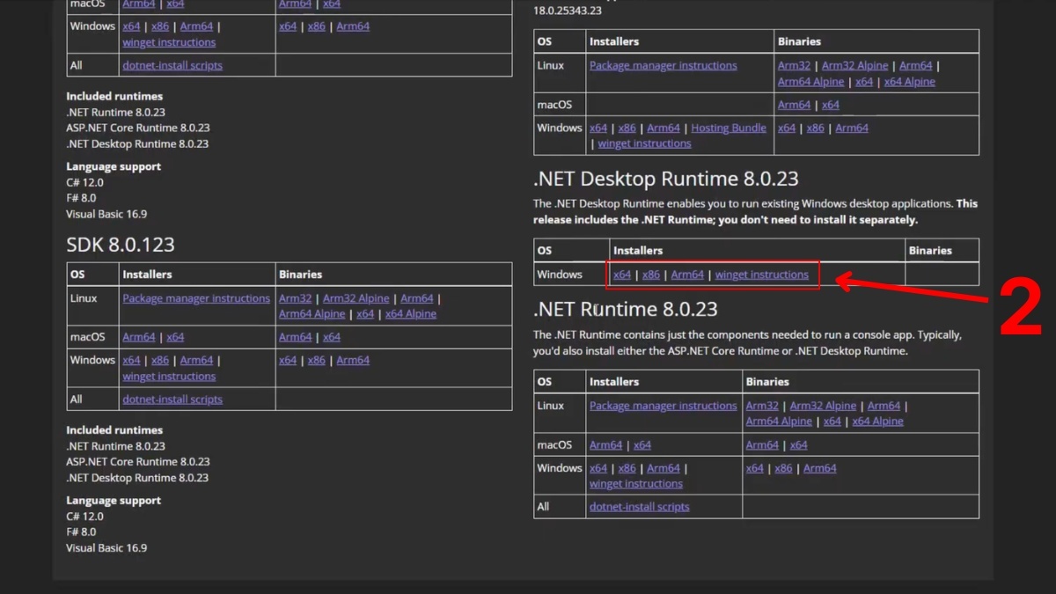Download .NET Runtime 8.0.23 macOS x64 binary
Image resolution: width=1056 pixels, height=594 pixels.
pos(799,445)
